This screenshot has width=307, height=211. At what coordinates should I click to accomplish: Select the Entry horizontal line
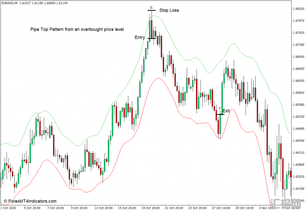[151, 38]
